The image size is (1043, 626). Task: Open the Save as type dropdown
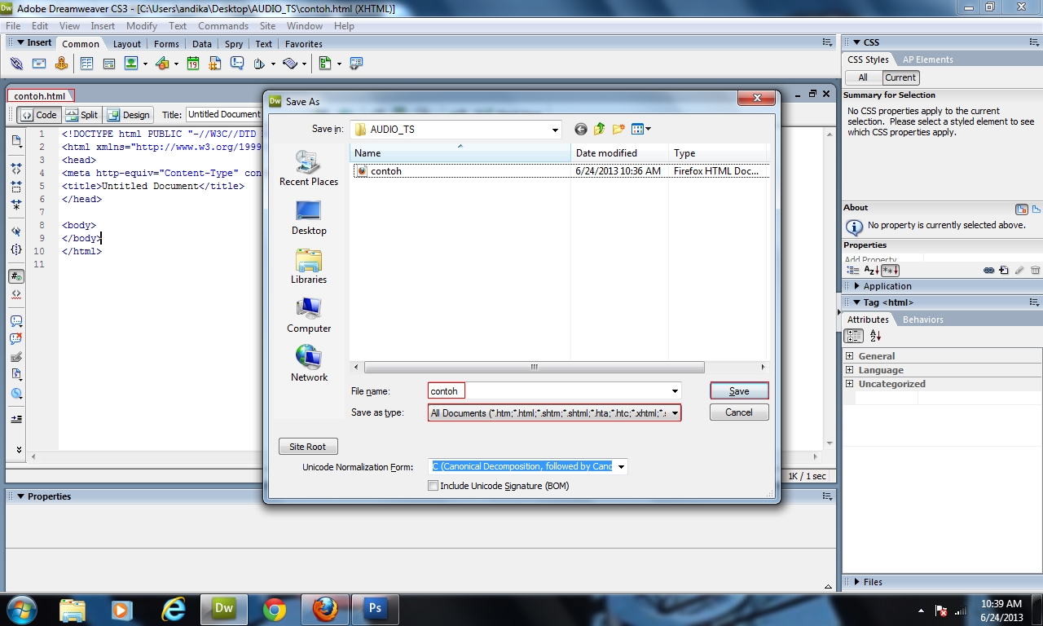click(x=675, y=413)
